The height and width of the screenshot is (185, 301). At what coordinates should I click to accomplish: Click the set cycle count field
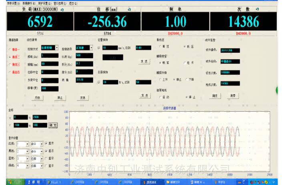[x=230, y=72]
